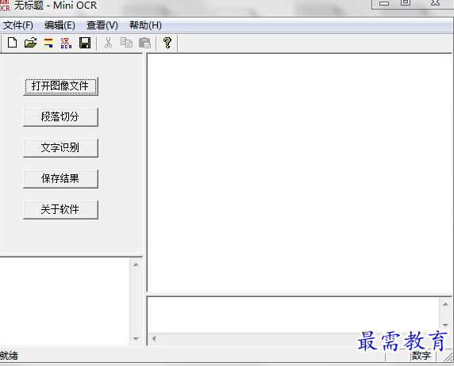The width and height of the screenshot is (454, 366).
Task: Click the 打开图像文件 button
Action: click(x=60, y=86)
